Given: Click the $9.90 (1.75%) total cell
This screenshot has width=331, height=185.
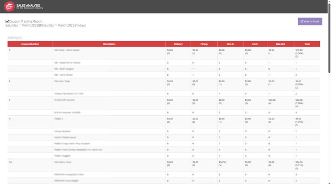Looking at the screenshot, I should pyautogui.click(x=307, y=122).
